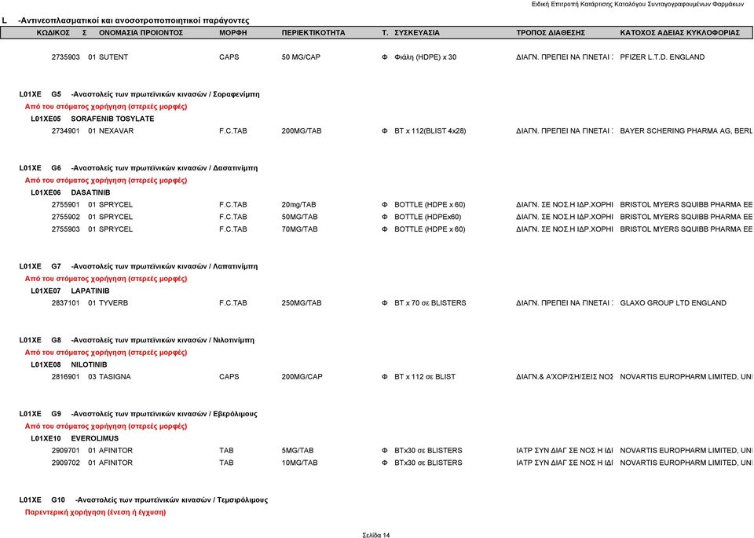Click the Εβερόλιμους group heading

(164, 414)
